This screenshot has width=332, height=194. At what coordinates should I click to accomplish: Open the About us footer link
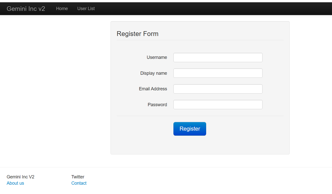click(15, 183)
